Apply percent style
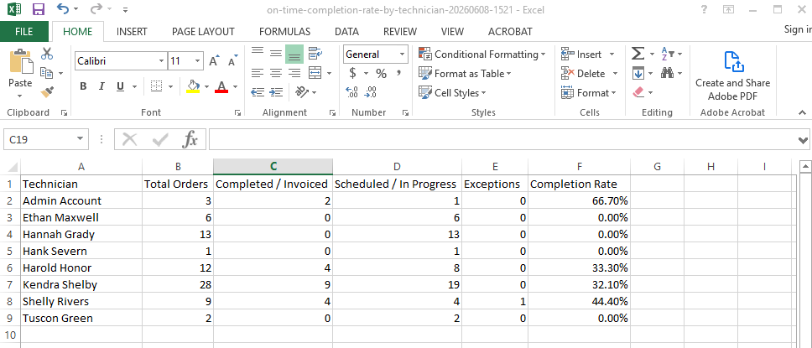This screenshot has height=348, width=812. (381, 74)
